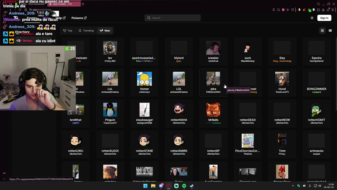Open the rottenSTARE emote
Viewport: 337px width, 190px height.
pyautogui.click(x=145, y=141)
